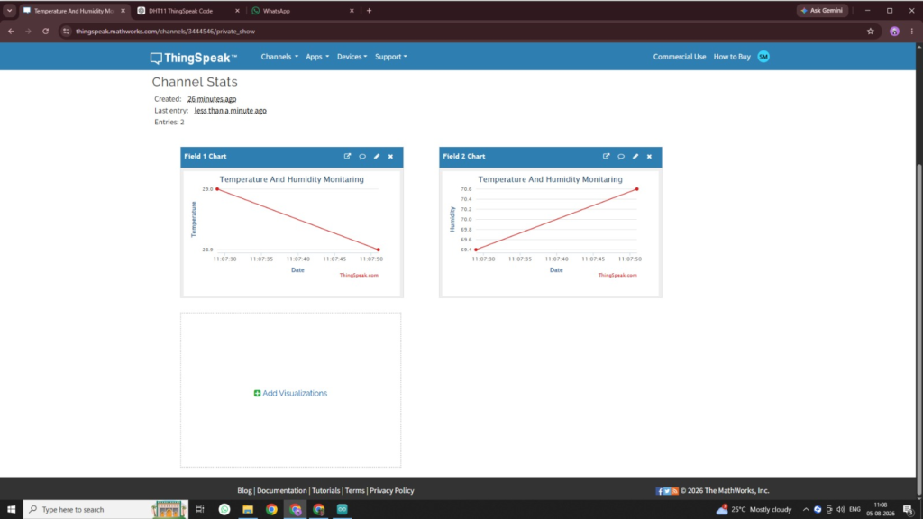Open Commercial Use link
923x519 pixels.
(x=680, y=57)
